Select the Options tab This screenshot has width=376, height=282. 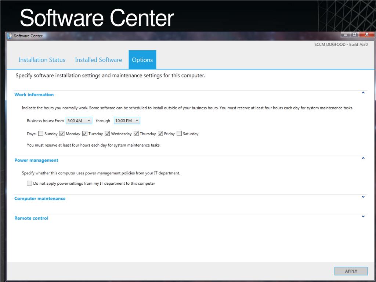[142, 60]
